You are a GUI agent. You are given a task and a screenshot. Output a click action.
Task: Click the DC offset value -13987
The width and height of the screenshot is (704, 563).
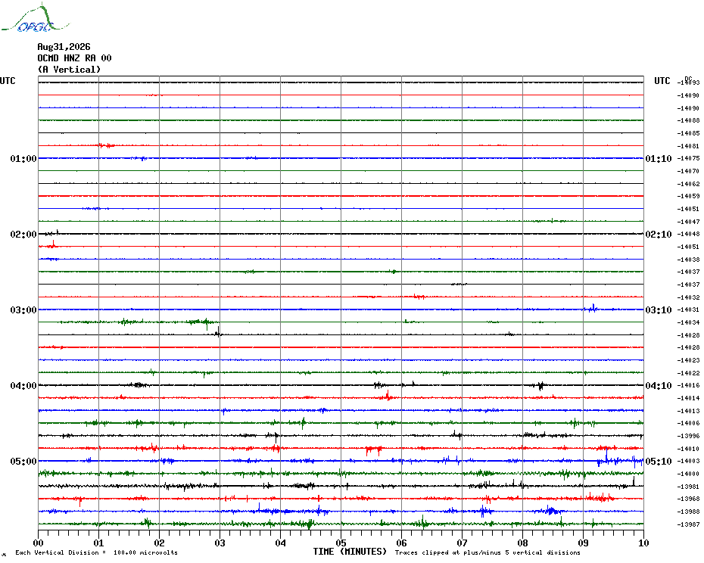click(x=688, y=524)
